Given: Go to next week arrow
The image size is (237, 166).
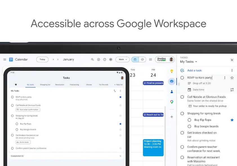Looking at the screenshot, I should 58,59.
